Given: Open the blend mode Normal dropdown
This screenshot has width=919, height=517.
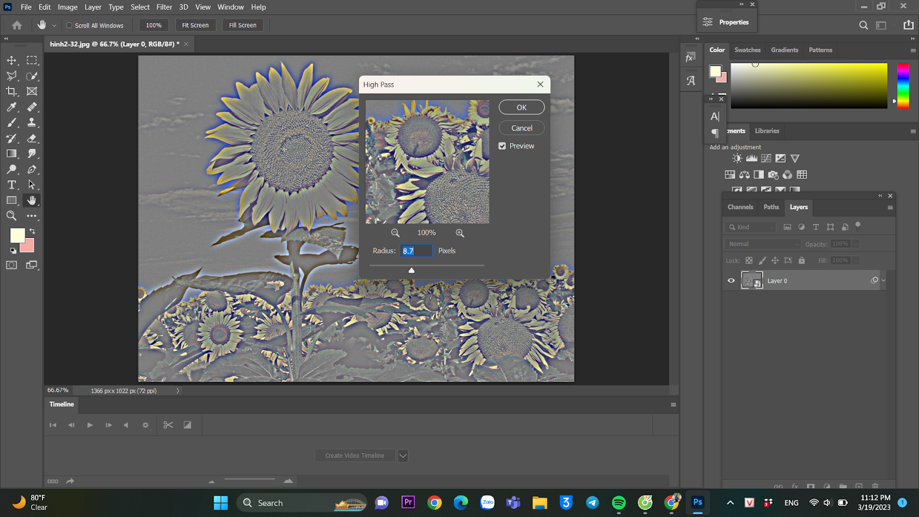Looking at the screenshot, I should click(763, 244).
